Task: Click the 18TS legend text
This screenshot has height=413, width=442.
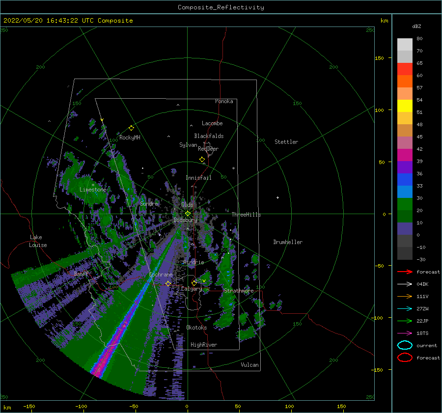Action: (422, 333)
